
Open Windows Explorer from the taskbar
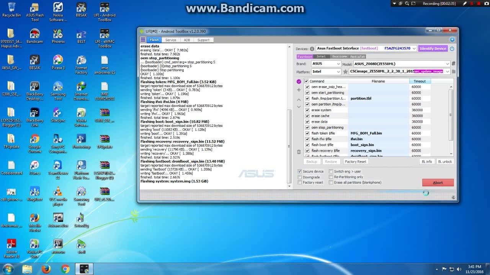[x=27, y=269]
